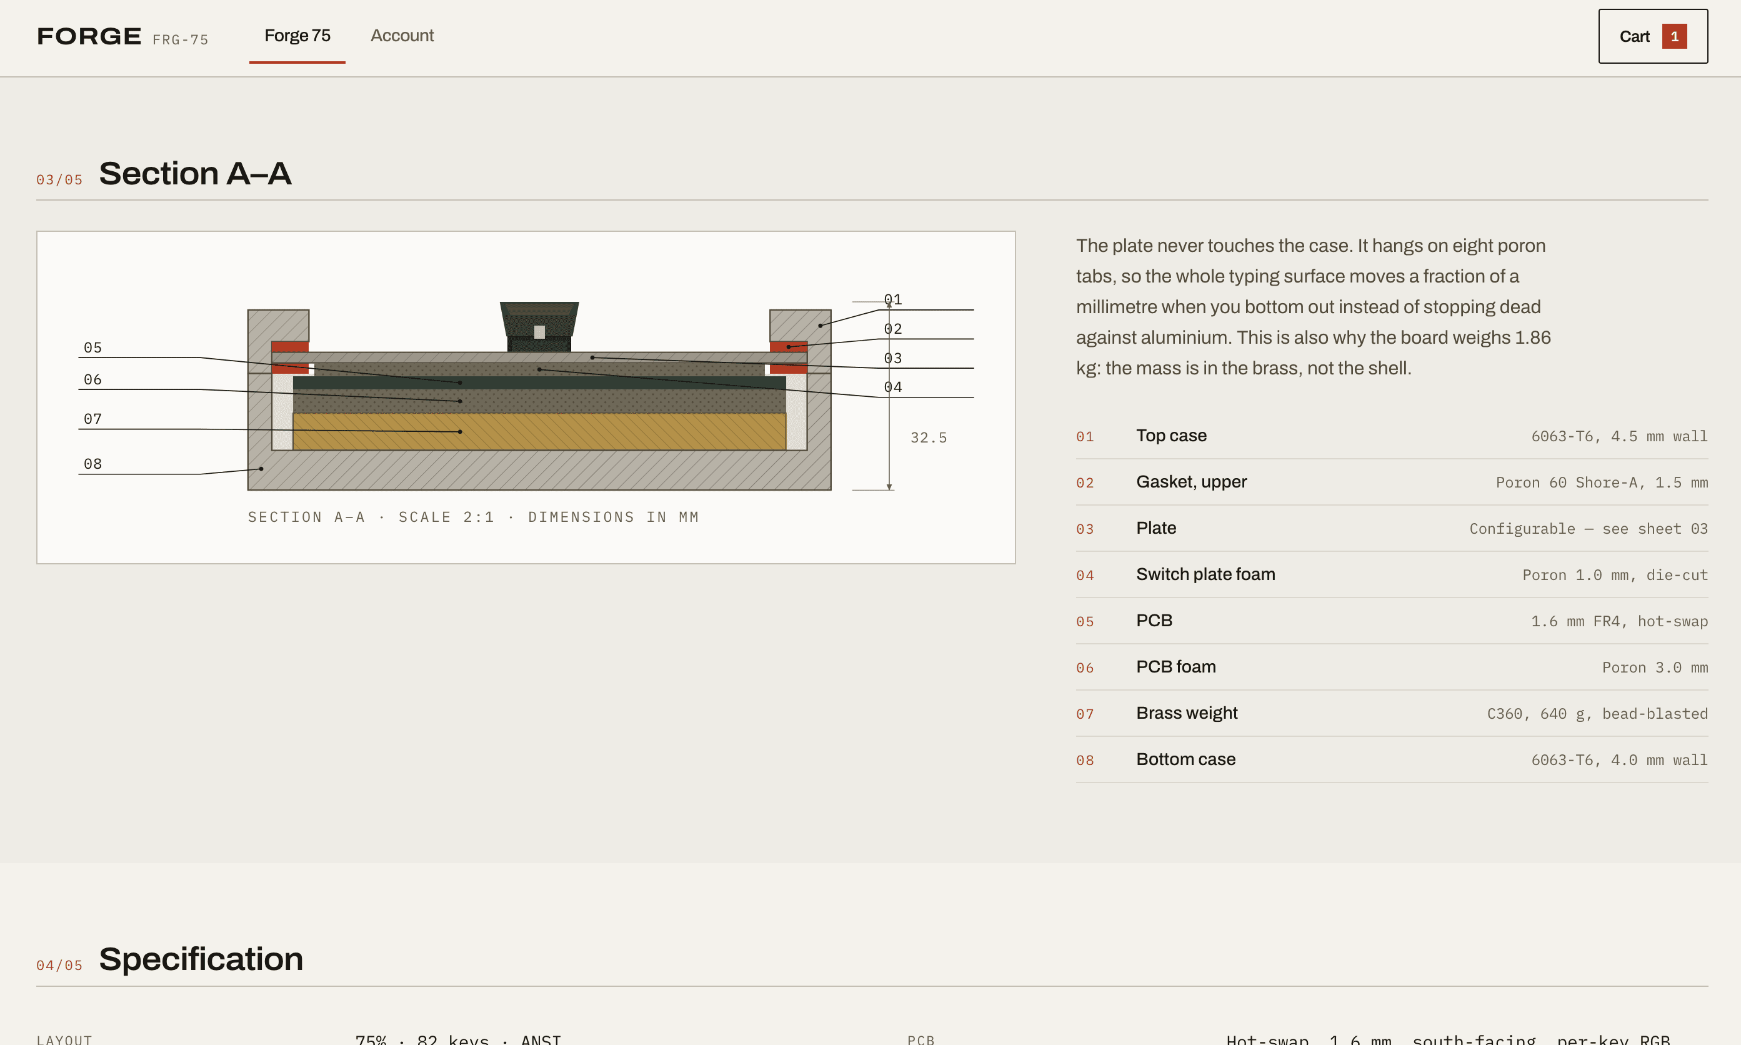This screenshot has height=1045, width=1741.
Task: Select callout 06 in the diagram
Action: pos(93,380)
